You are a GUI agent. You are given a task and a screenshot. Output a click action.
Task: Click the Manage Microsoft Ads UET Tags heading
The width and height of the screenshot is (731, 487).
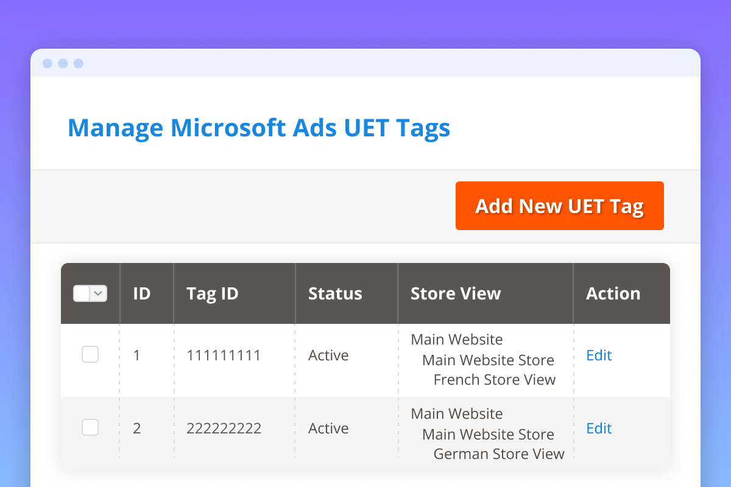[259, 128]
